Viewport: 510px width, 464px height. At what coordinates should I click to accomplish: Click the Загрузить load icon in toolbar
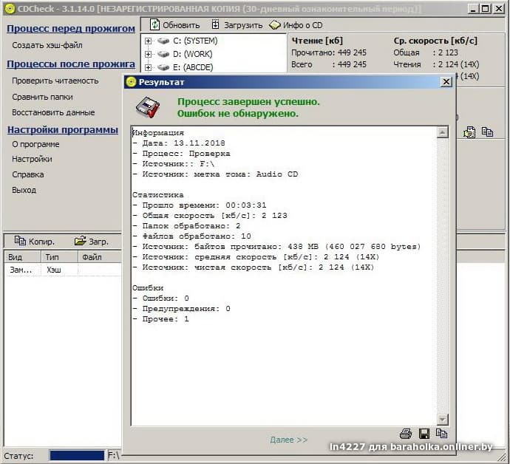point(215,24)
